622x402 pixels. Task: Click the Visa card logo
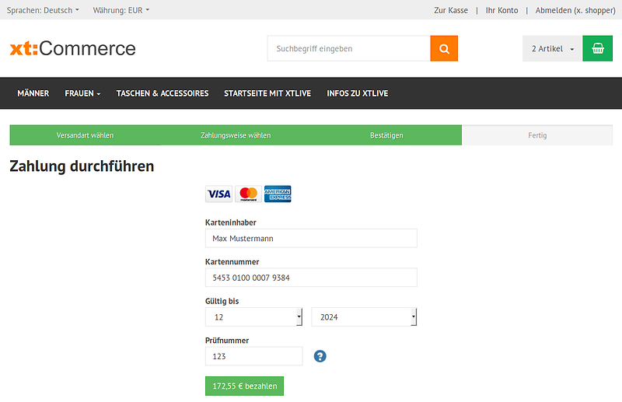click(218, 194)
